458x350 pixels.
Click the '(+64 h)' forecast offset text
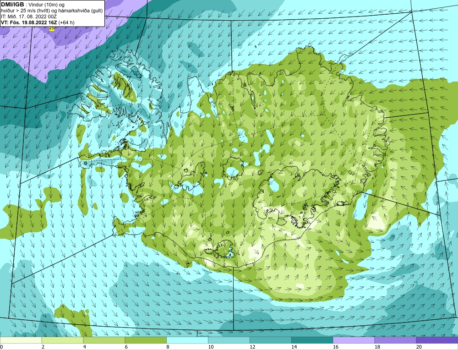point(66,22)
